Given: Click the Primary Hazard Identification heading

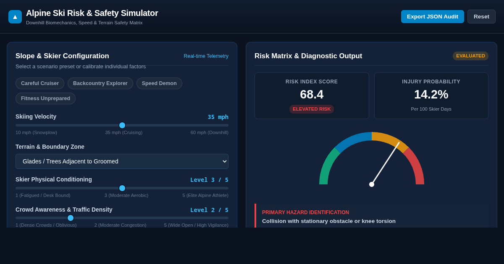Looking at the screenshot, I should [x=305, y=212].
